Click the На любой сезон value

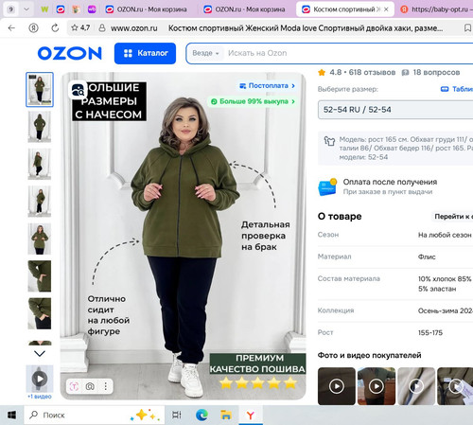[445, 235]
